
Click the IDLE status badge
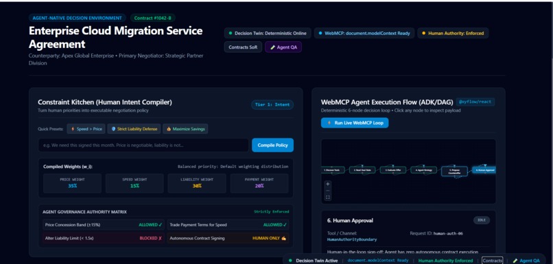[x=482, y=220]
